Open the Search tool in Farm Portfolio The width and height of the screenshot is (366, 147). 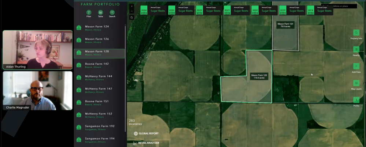click(x=112, y=12)
